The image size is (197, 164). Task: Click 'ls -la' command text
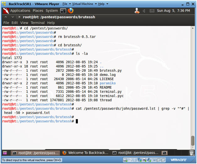pyautogui.click(x=82, y=54)
